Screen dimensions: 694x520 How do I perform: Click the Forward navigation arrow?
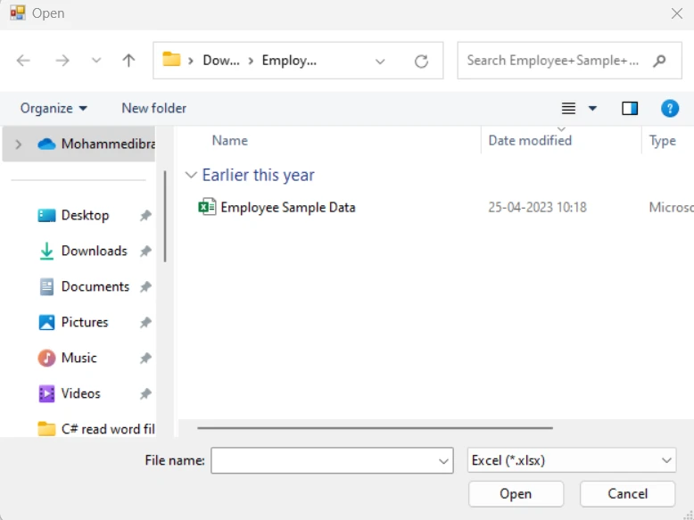coord(62,61)
